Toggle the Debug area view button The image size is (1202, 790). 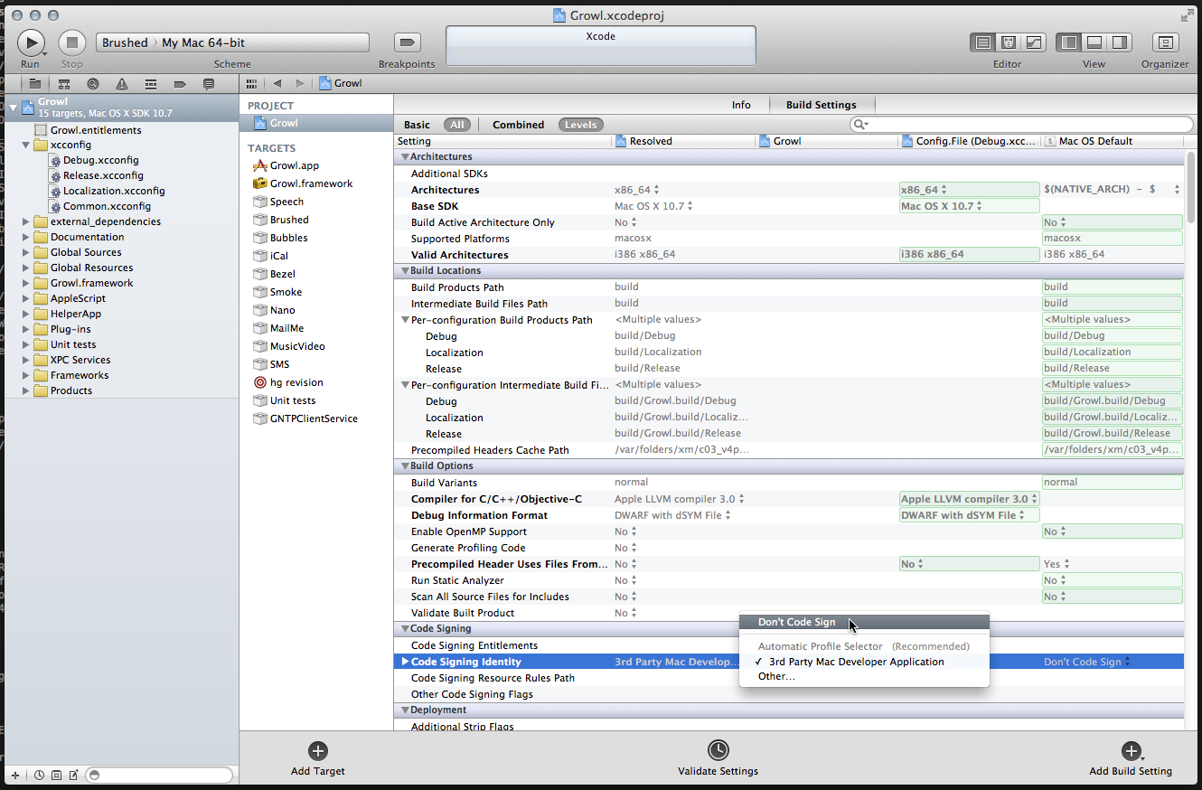click(1094, 42)
